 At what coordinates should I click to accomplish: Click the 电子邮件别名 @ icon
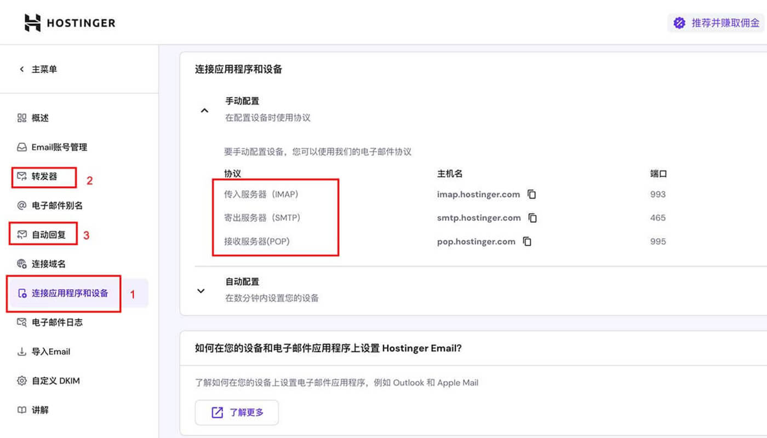click(x=22, y=205)
